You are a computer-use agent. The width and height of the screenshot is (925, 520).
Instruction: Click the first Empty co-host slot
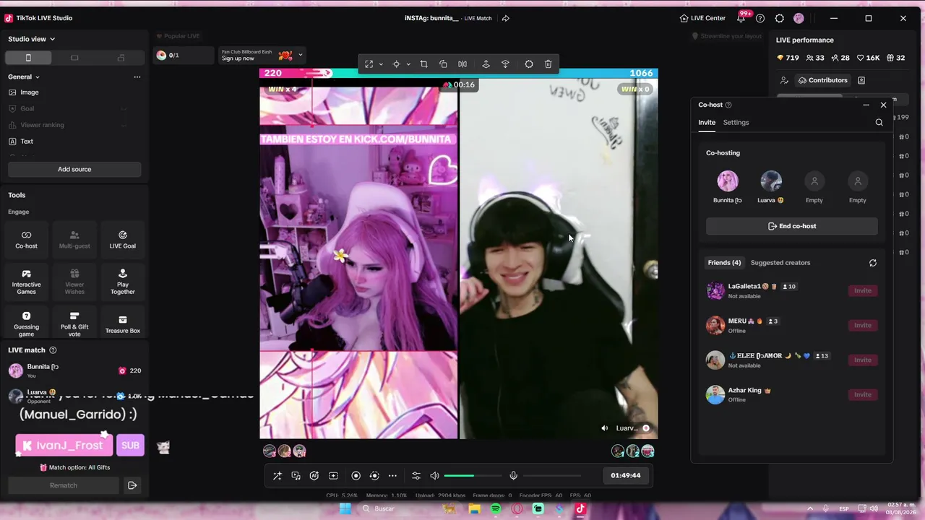(814, 181)
